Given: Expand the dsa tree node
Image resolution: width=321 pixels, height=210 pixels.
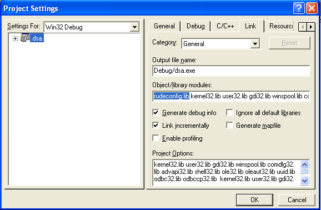Looking at the screenshot, I should click(x=15, y=38).
